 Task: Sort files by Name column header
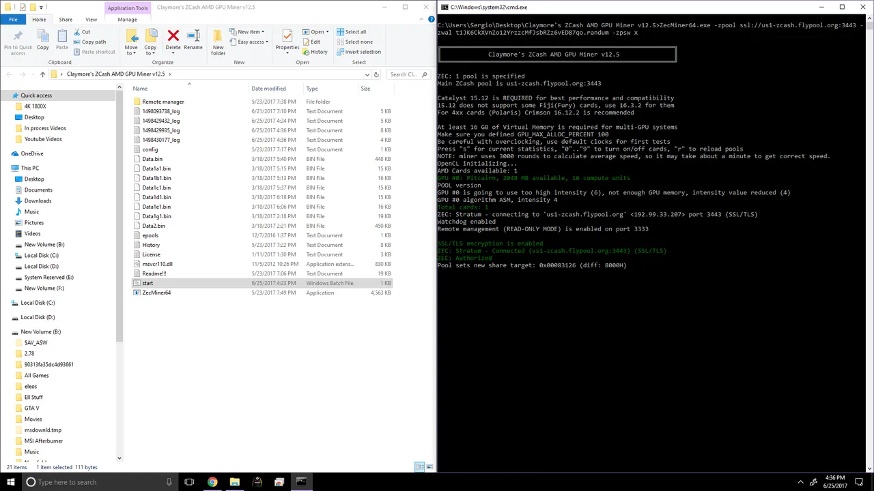(140, 89)
